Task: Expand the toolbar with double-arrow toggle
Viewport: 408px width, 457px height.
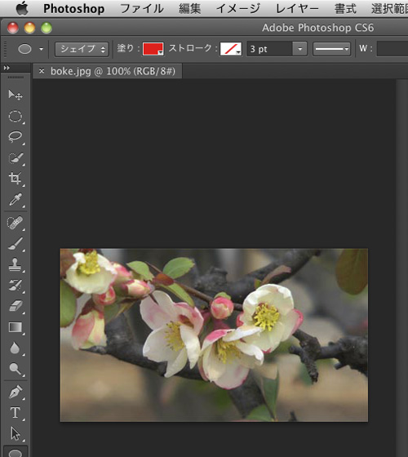Action: click(7, 68)
